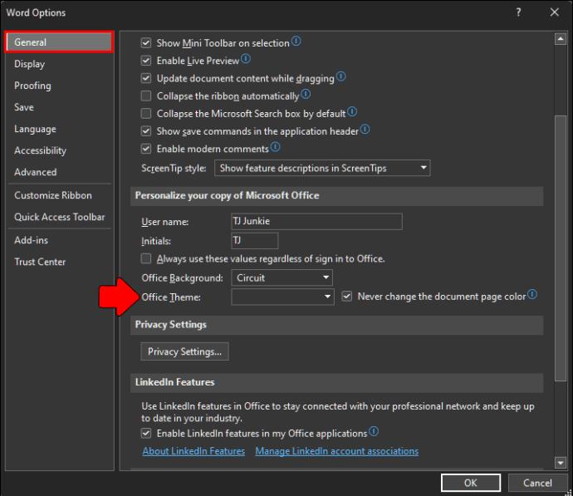Click the Help question mark icon
Viewport: 573px width, 496px height.
click(518, 12)
